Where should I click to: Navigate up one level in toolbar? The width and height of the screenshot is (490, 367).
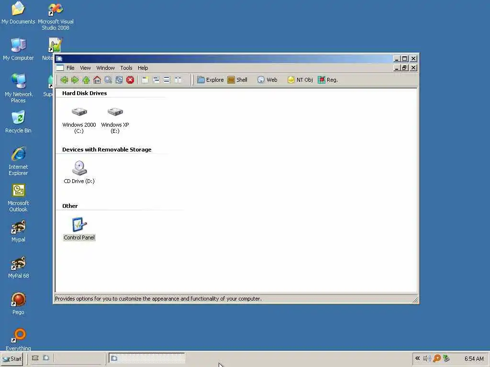pyautogui.click(x=86, y=80)
